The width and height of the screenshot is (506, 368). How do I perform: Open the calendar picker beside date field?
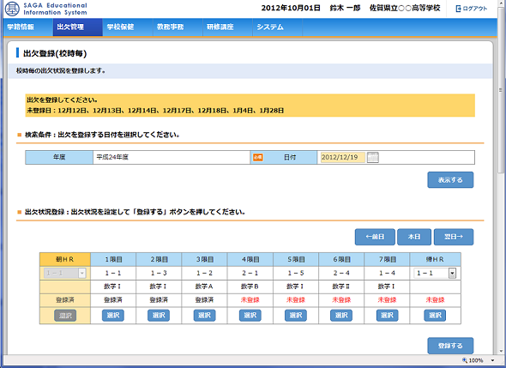[x=373, y=157]
